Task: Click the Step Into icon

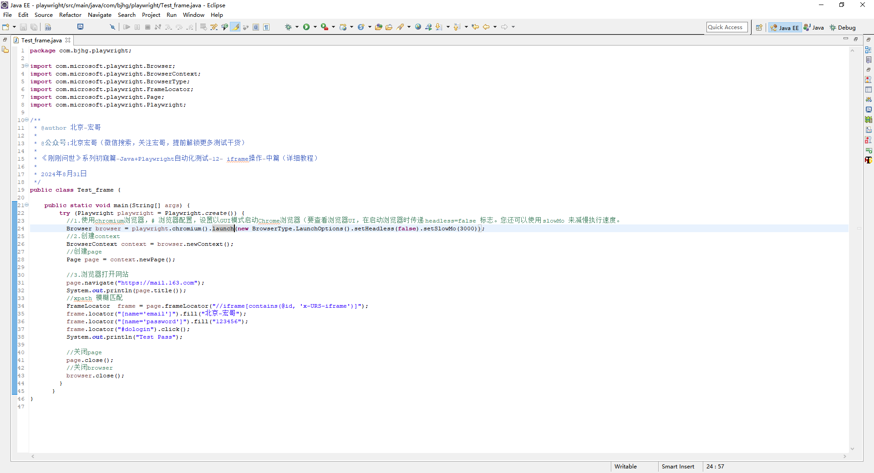Action: click(x=168, y=27)
